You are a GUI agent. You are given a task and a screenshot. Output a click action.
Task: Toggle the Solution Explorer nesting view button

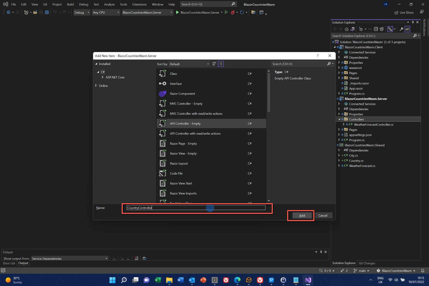click(390, 29)
